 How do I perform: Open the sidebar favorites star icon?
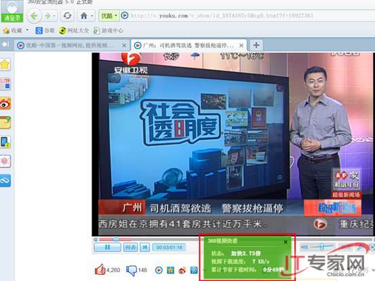tap(5, 64)
